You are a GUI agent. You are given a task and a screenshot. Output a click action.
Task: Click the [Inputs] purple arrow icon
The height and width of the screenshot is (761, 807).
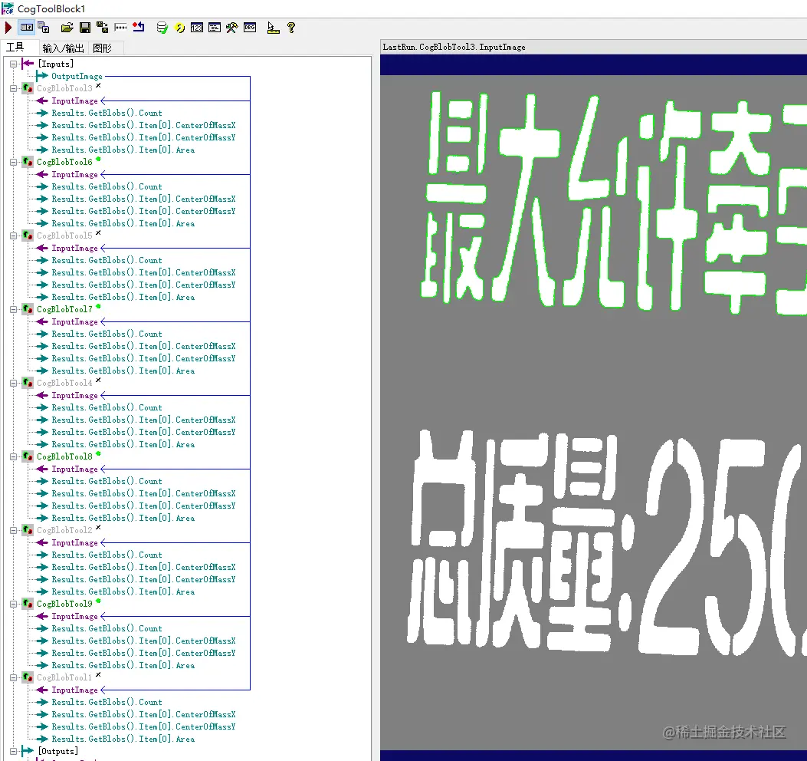pos(28,64)
